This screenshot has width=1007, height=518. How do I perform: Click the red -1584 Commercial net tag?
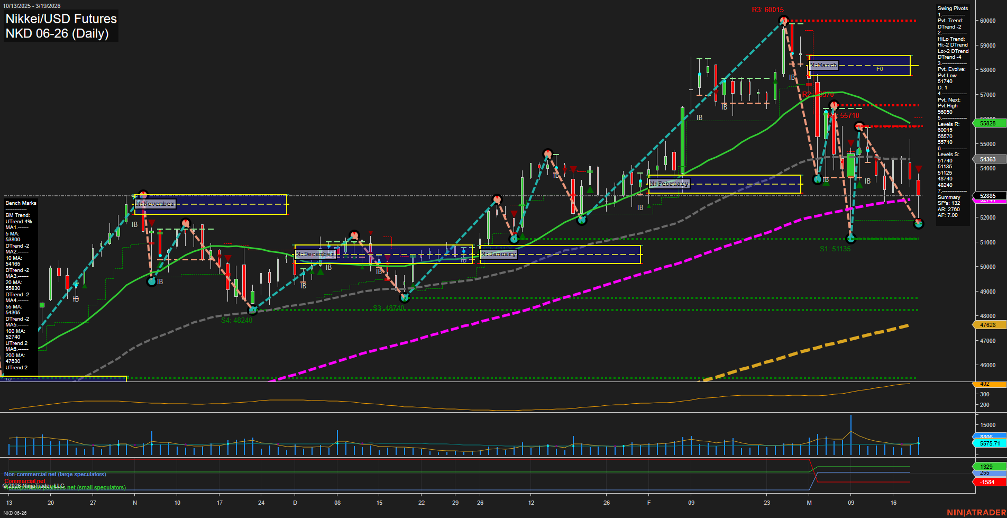click(x=987, y=482)
